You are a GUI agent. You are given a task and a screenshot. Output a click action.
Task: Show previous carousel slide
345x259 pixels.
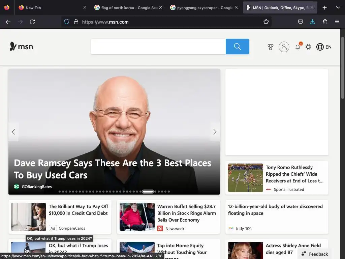pyautogui.click(x=13, y=132)
